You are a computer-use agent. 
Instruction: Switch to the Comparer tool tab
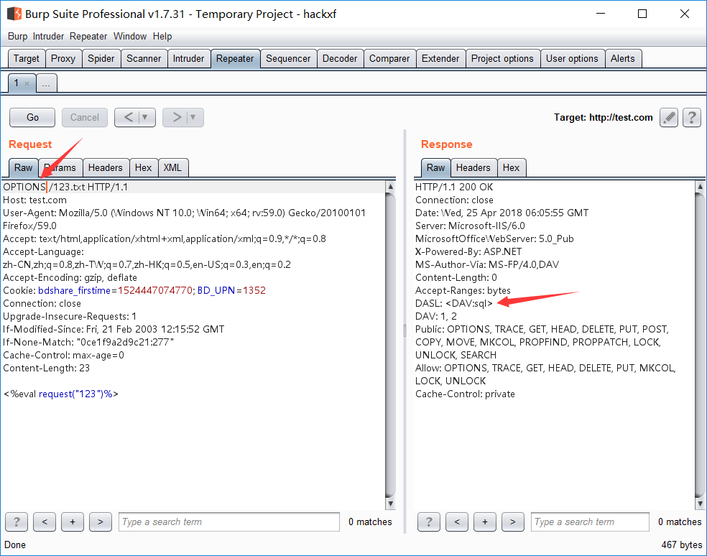[389, 59]
